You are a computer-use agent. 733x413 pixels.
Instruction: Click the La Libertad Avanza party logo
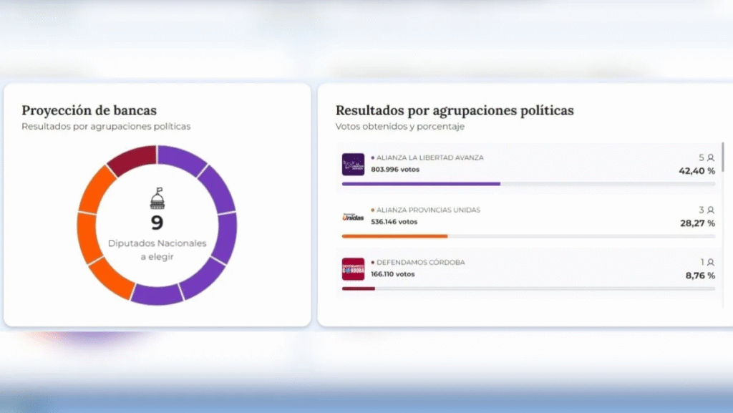click(x=353, y=165)
